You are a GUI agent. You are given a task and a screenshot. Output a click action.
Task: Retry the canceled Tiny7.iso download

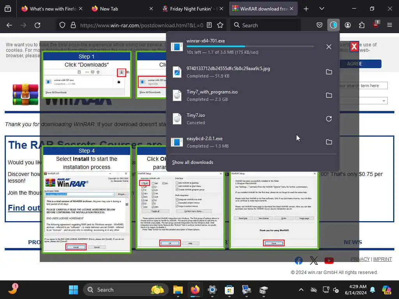pyautogui.click(x=329, y=119)
